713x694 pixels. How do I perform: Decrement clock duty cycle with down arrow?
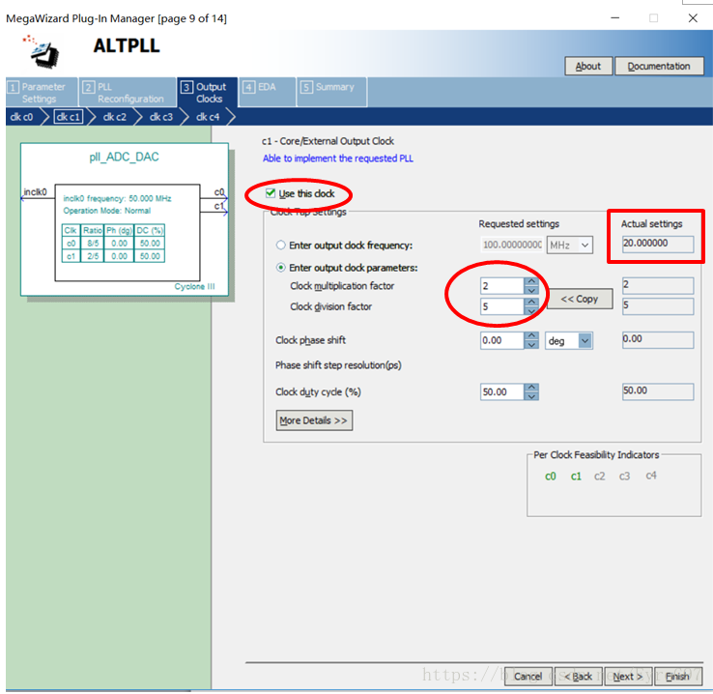[x=531, y=396]
